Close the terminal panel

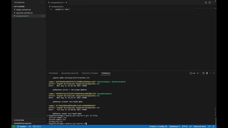pyautogui.click(x=214, y=73)
